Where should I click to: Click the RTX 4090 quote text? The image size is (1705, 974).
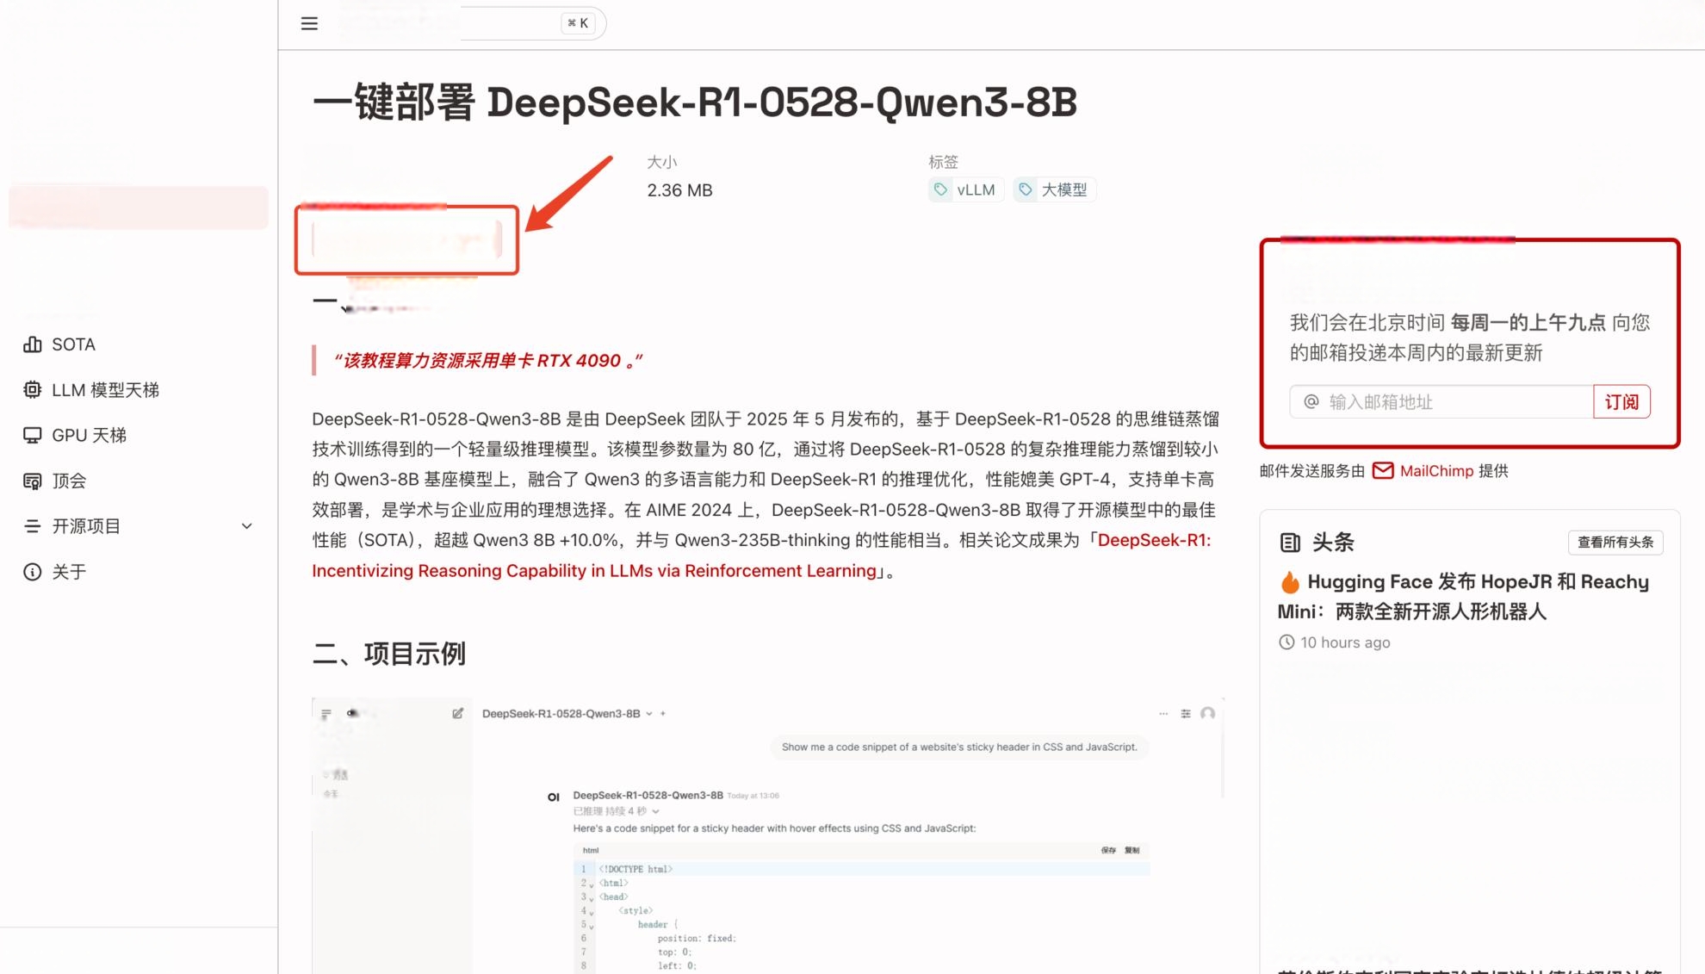coord(488,361)
